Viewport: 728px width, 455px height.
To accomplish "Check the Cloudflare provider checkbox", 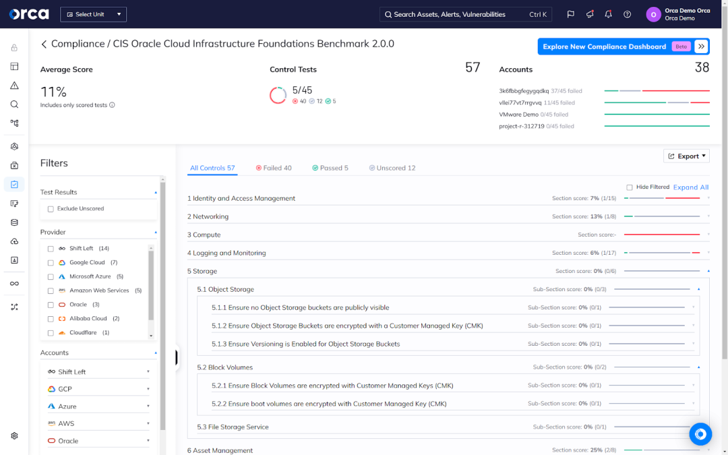I will tap(51, 333).
